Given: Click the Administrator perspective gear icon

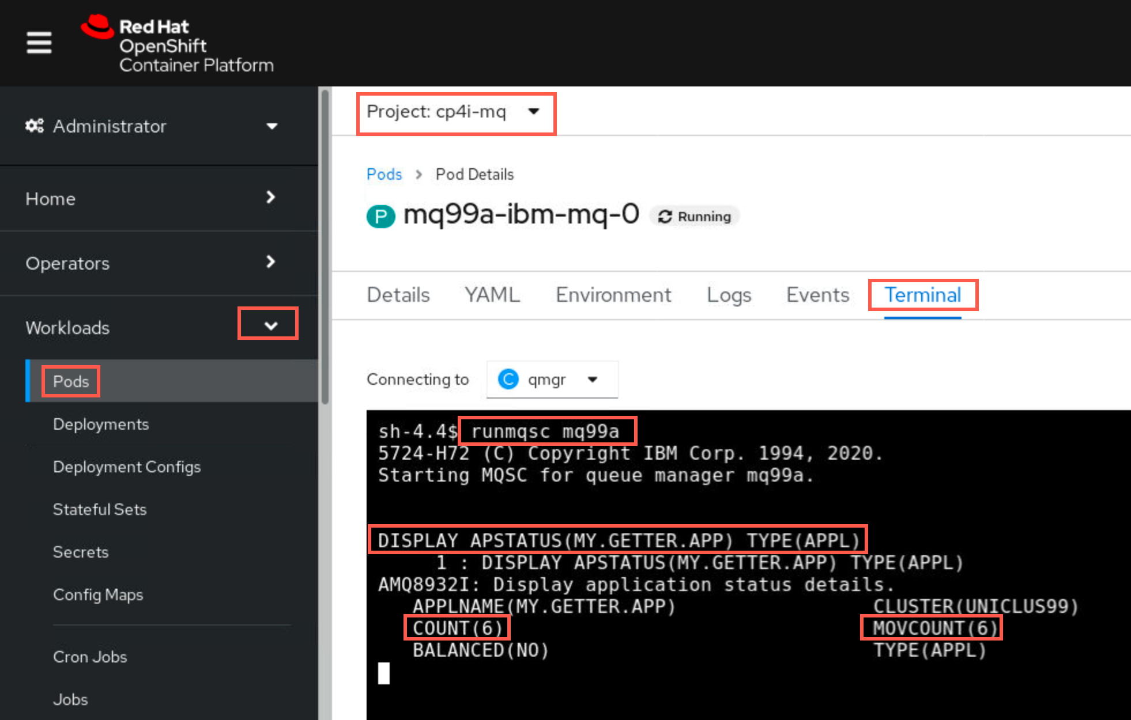Looking at the screenshot, I should (x=34, y=126).
